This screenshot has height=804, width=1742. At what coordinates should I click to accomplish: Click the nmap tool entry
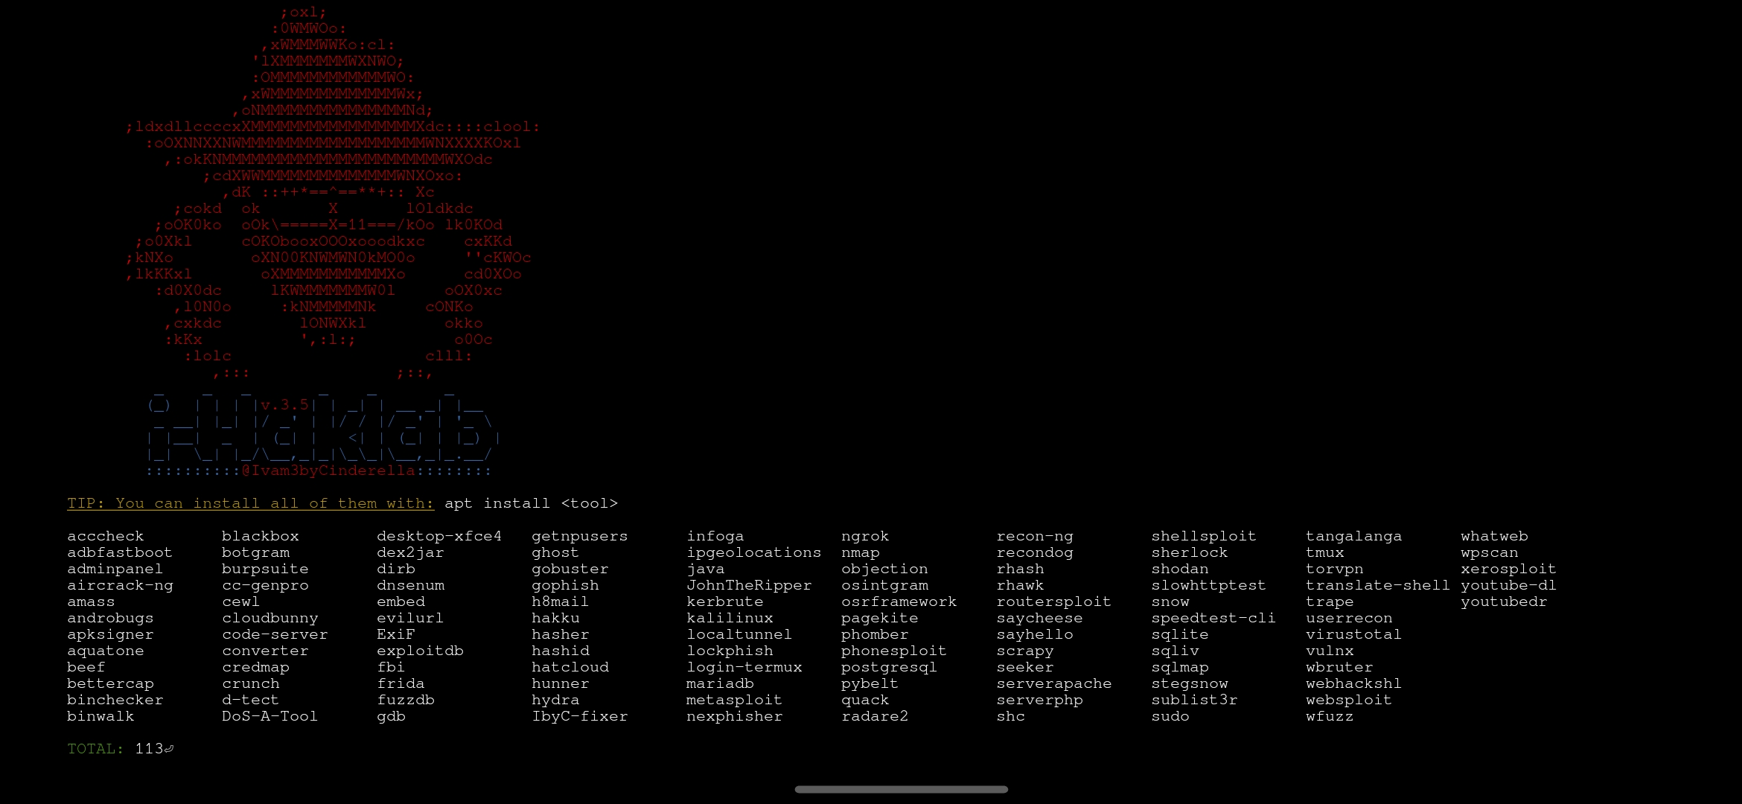click(x=862, y=552)
